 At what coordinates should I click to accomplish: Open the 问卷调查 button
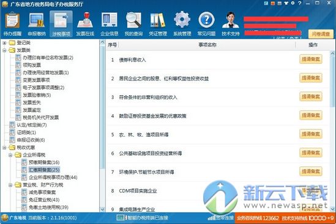tap(321, 34)
